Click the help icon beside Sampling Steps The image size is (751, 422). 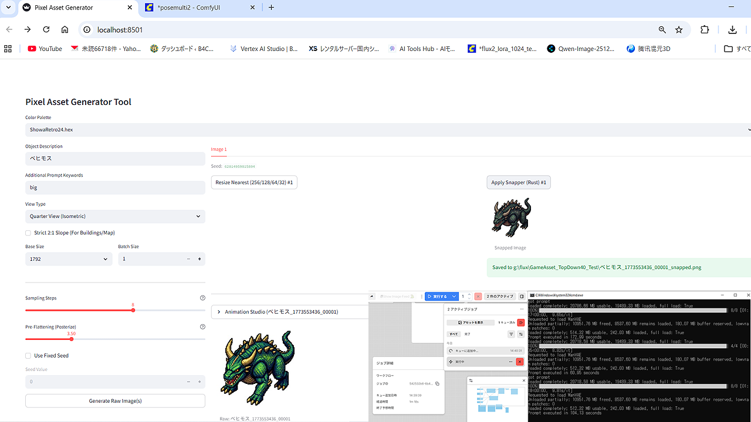[x=202, y=298]
